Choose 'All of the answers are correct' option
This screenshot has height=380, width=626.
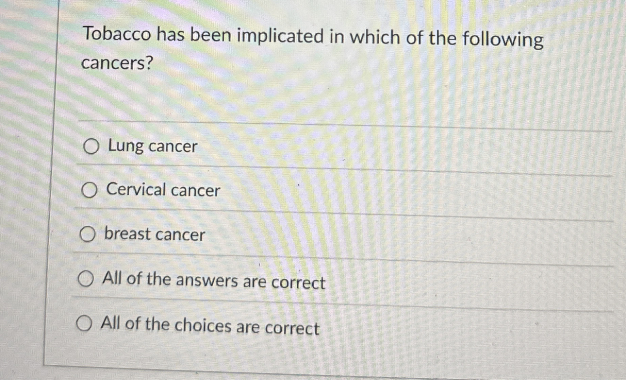(86, 279)
